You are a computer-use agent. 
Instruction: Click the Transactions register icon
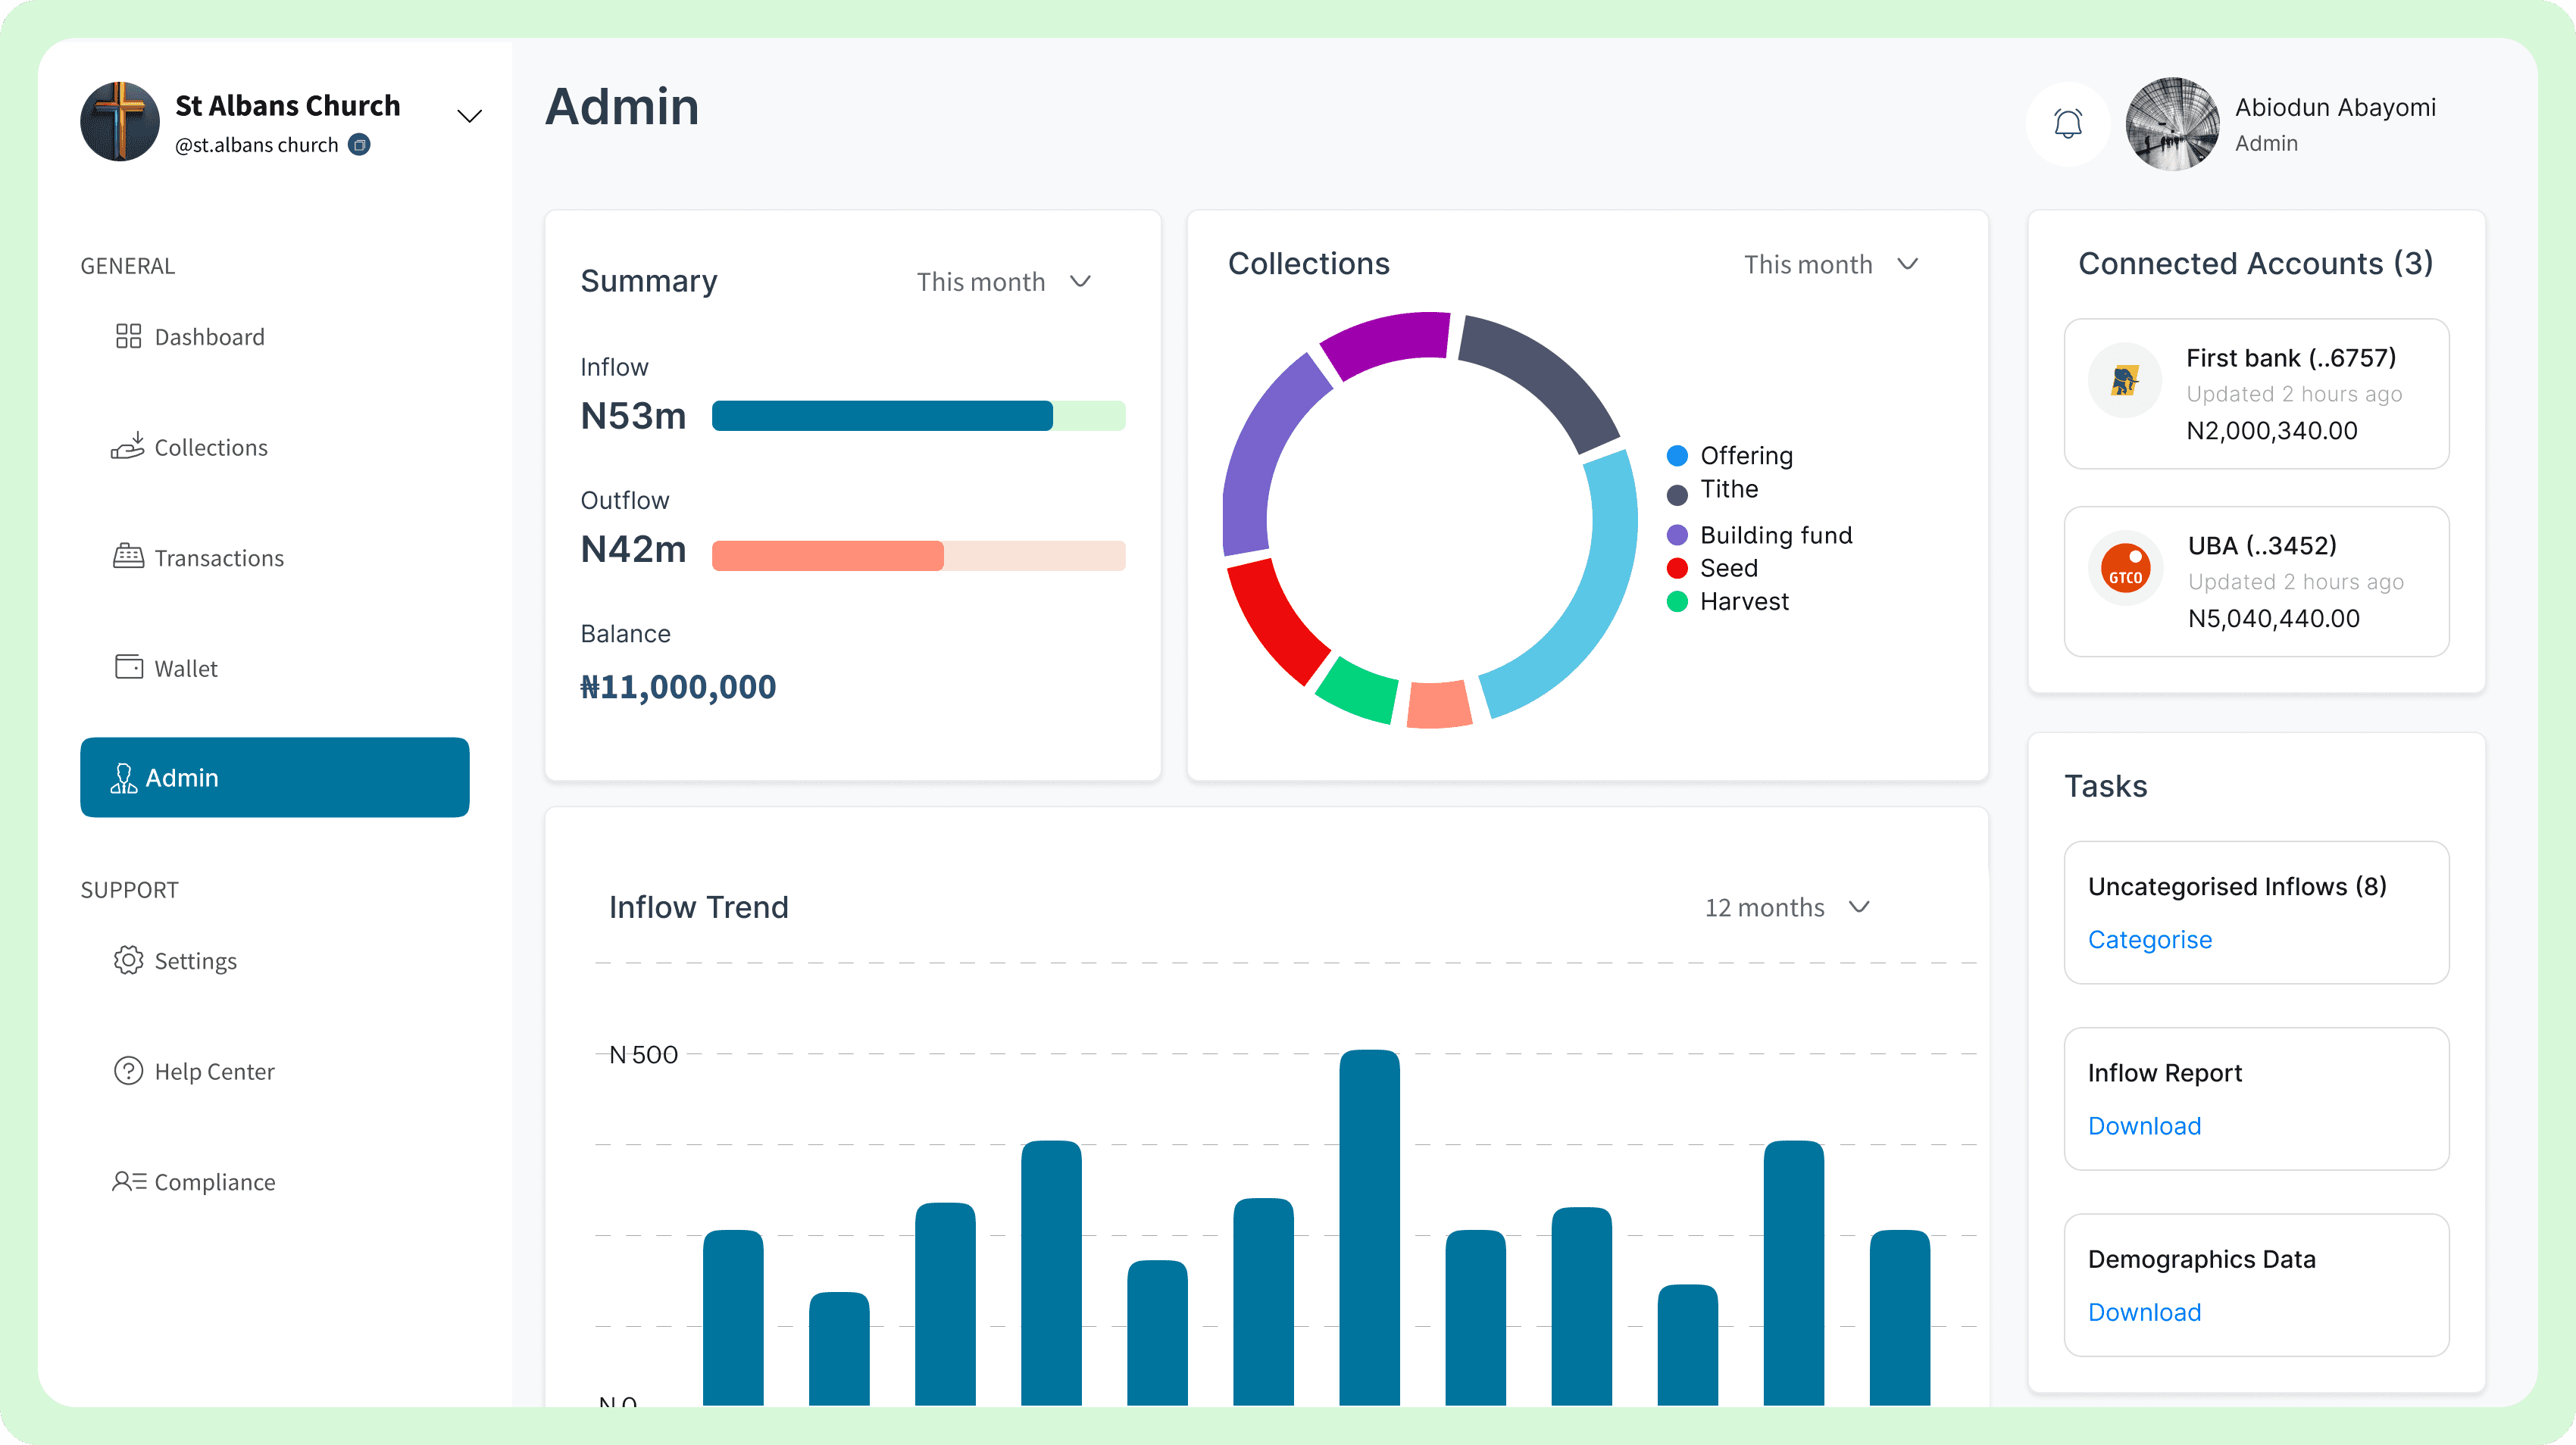(x=128, y=556)
